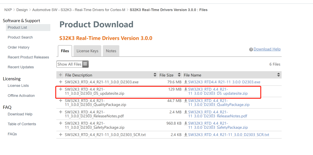This screenshot has width=313, height=155.
Task: Download the D2303_SCR.txt file link
Action: click(228, 135)
